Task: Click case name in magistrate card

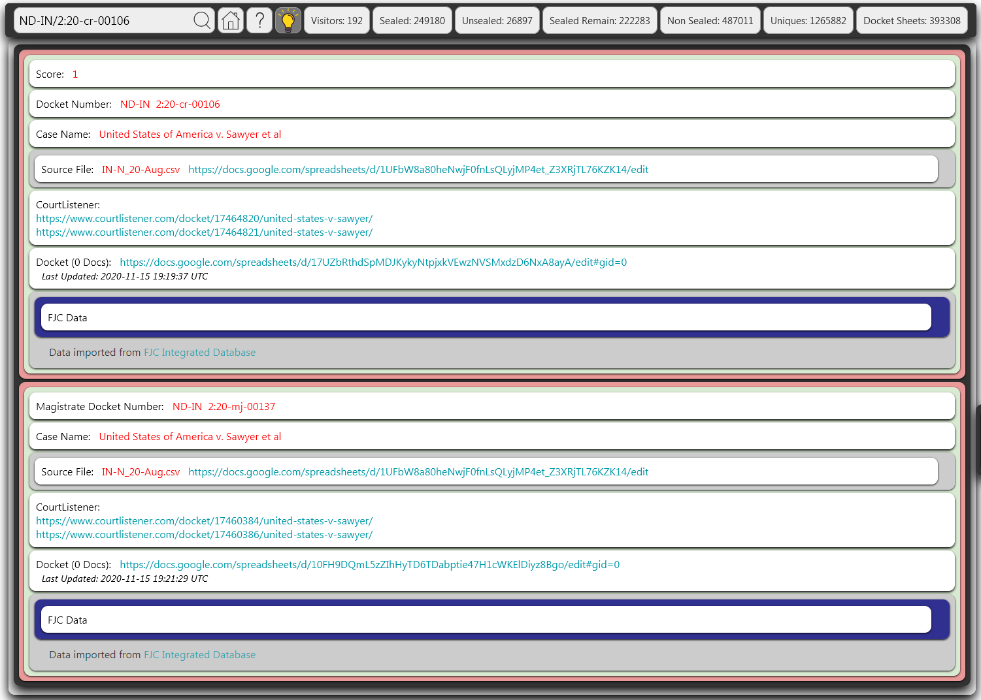Action: click(x=190, y=437)
